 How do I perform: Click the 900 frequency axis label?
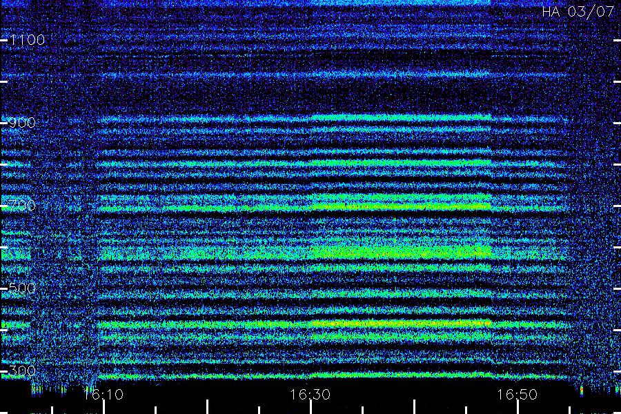22,123
